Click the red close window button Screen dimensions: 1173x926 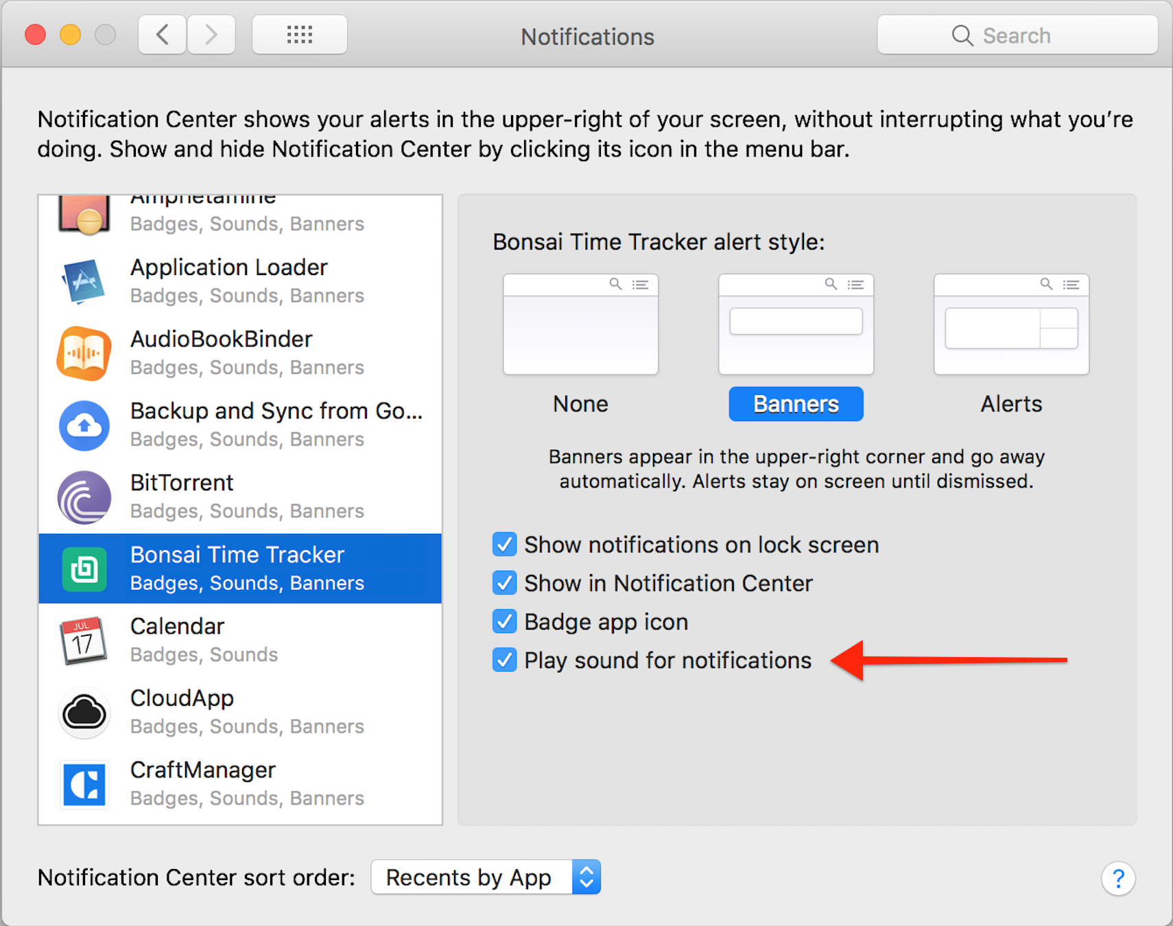[x=36, y=34]
